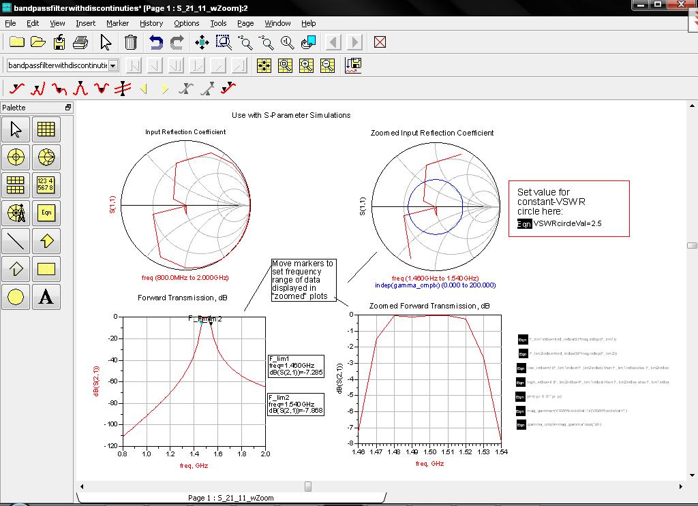Pick the rectangular plot palette tool
Viewport: 698px width, 506px height.
click(x=46, y=129)
